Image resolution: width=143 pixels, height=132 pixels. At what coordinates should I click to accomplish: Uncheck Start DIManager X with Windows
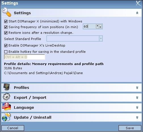coord(6,22)
